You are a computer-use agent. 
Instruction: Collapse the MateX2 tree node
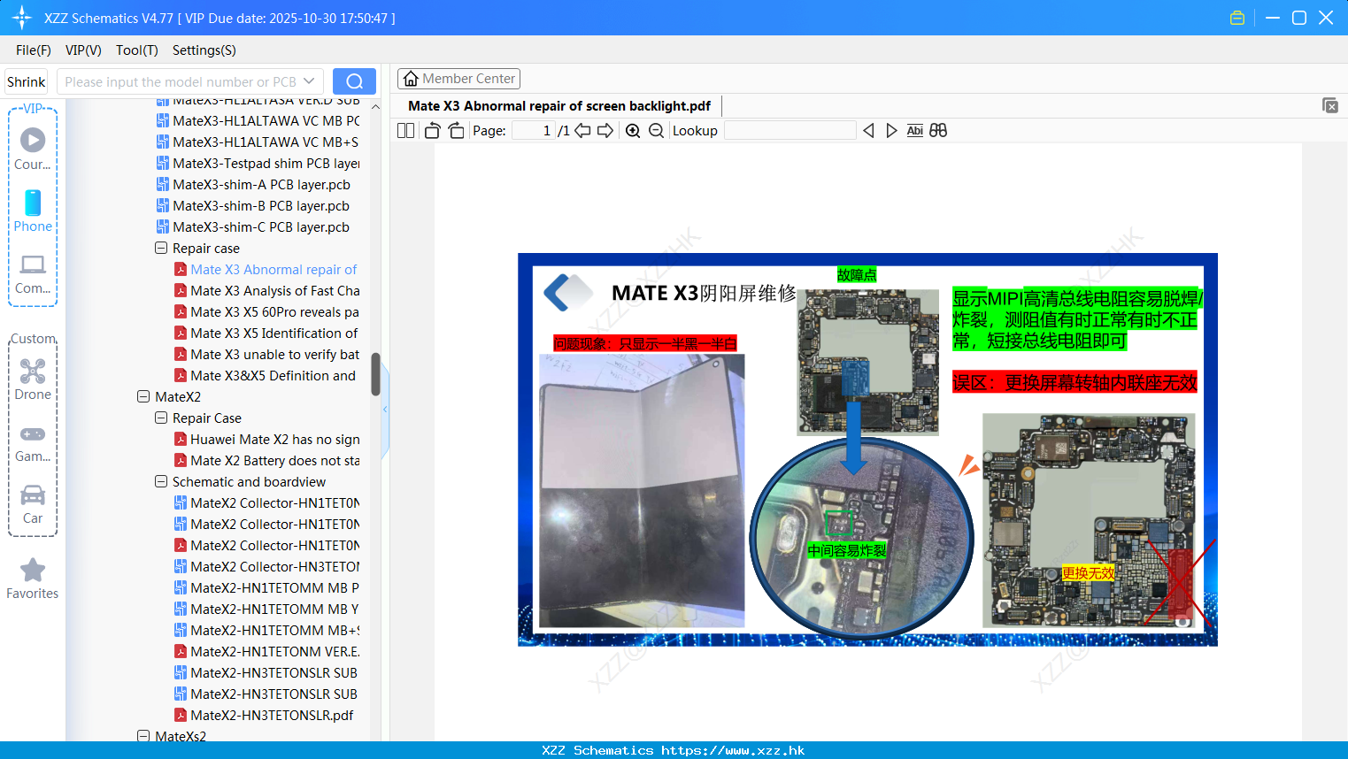(x=143, y=397)
